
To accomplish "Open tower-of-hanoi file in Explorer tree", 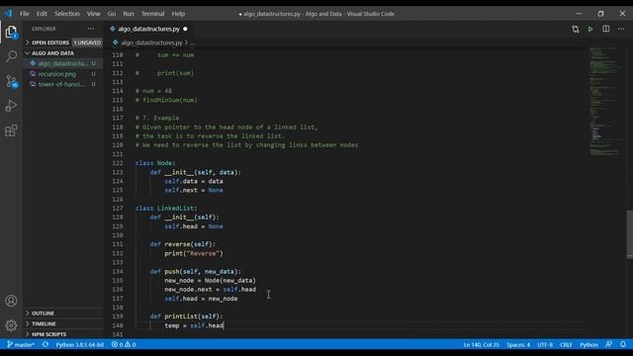I will click(63, 84).
